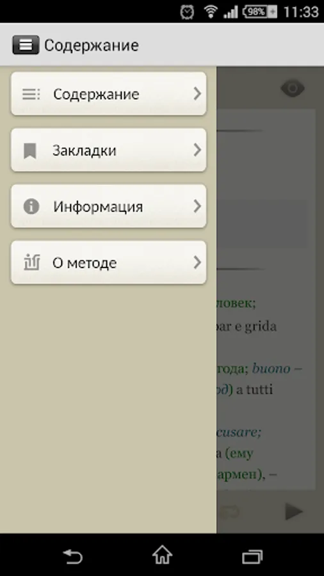Tap the play button at bottom right

(x=293, y=511)
